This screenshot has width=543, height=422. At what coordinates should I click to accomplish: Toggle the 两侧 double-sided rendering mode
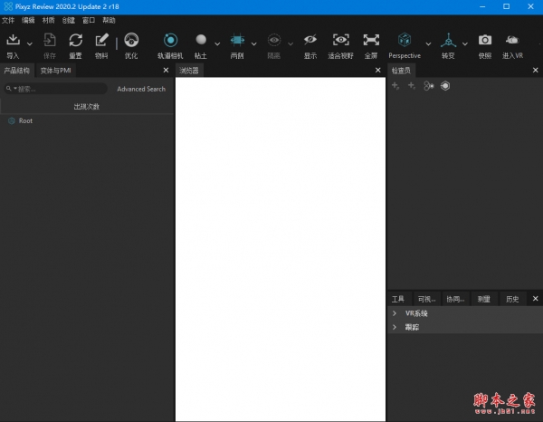(x=237, y=41)
